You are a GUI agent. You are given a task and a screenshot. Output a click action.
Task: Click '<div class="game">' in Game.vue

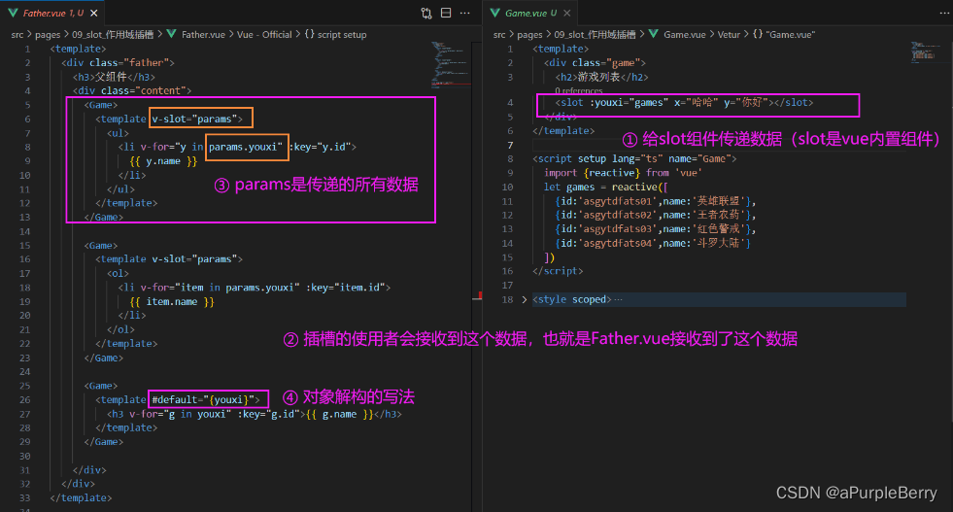(595, 62)
